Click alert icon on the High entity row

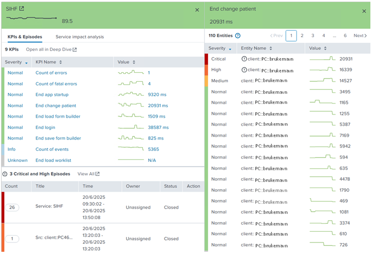click(x=244, y=70)
